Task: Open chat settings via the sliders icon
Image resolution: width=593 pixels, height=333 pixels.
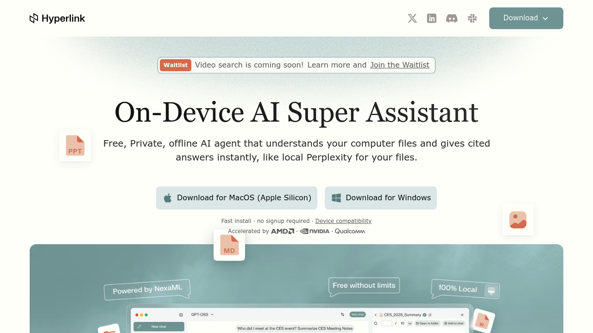Action: 343,314
